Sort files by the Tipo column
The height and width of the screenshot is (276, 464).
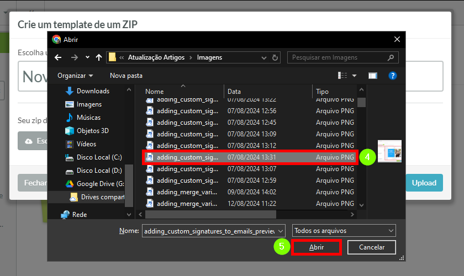tap(322, 92)
